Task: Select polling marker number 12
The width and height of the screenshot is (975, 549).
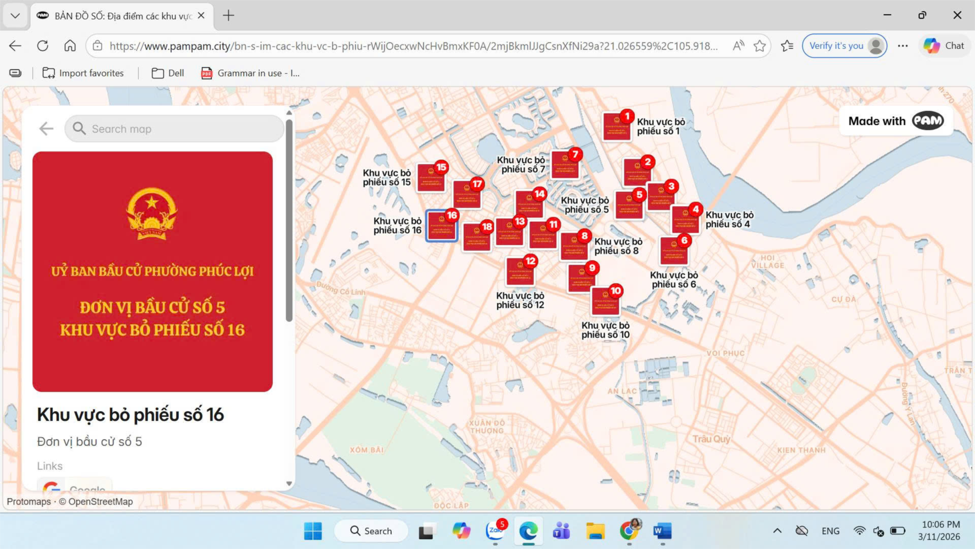Action: (x=520, y=271)
